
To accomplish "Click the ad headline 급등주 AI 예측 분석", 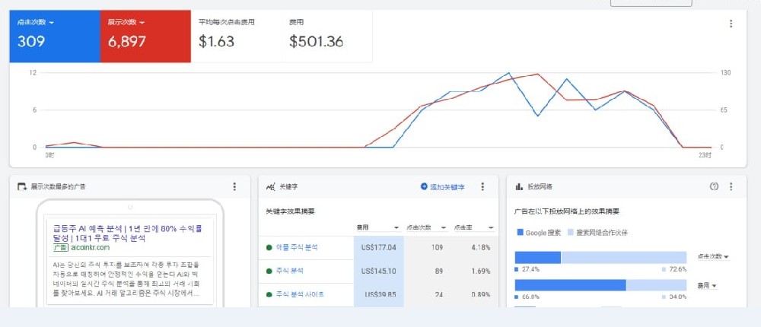I will click(x=127, y=233).
